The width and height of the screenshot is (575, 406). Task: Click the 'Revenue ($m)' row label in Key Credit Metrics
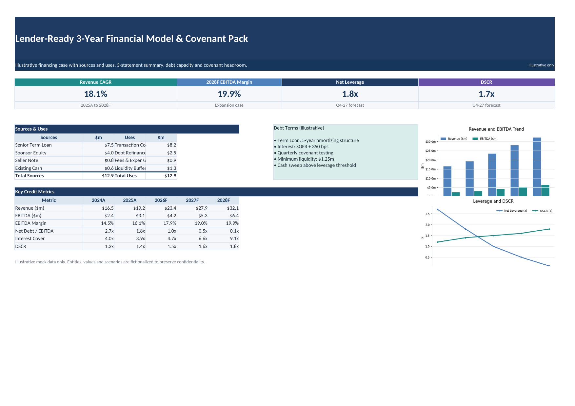pyautogui.click(x=49, y=208)
